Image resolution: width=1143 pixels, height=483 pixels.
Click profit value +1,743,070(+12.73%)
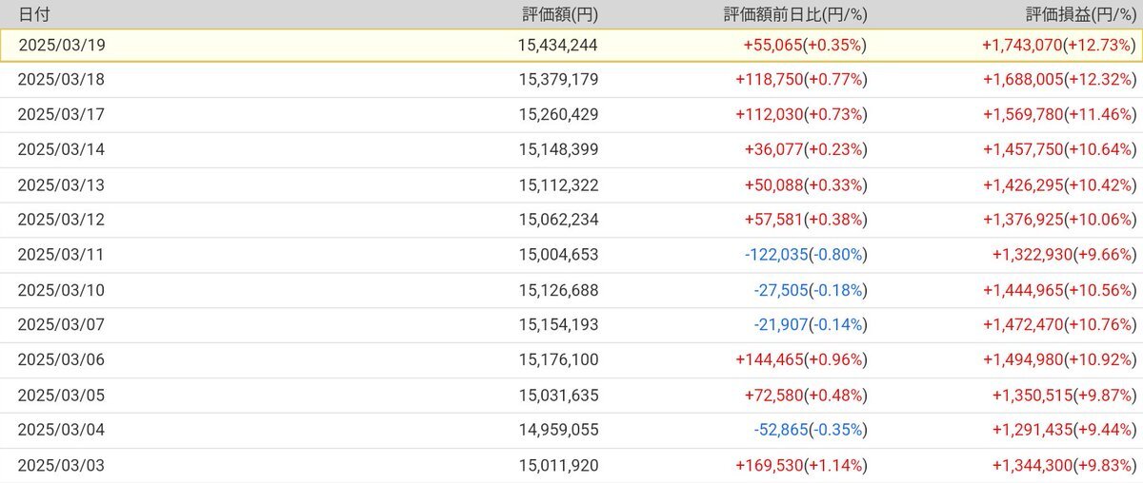[x=1058, y=45]
